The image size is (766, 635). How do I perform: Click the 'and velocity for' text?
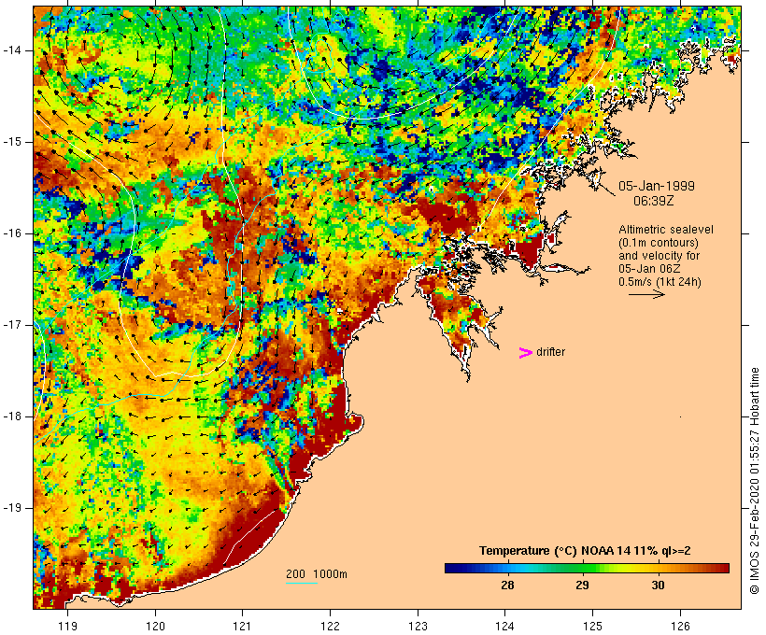coord(659,256)
